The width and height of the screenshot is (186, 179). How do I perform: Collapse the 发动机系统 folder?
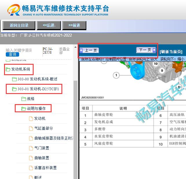[21, 69]
